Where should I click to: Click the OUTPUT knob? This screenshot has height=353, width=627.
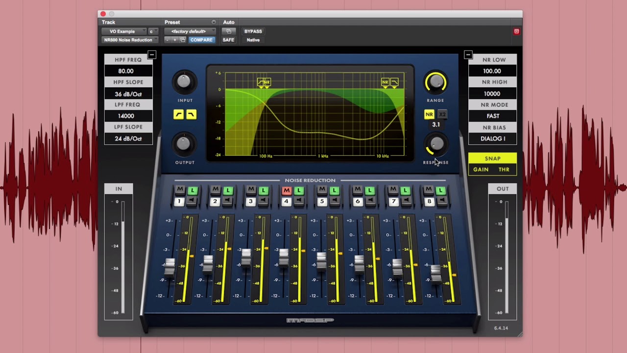tap(183, 144)
